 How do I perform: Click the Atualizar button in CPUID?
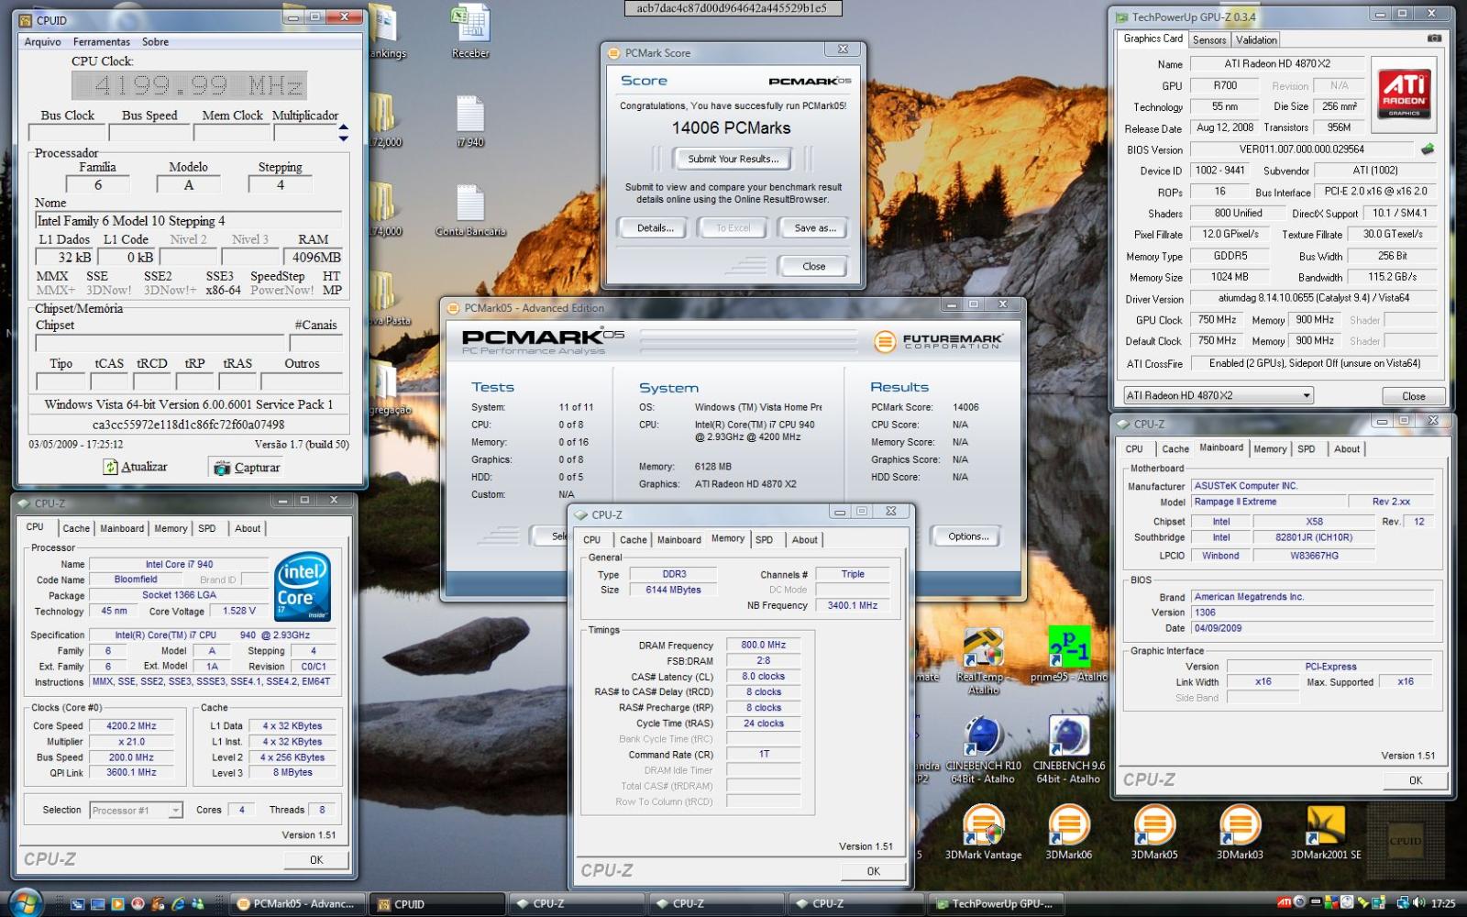pyautogui.click(x=136, y=467)
